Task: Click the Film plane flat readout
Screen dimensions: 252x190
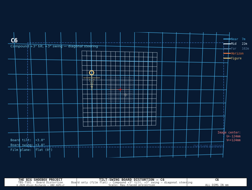Action: tap(31, 150)
